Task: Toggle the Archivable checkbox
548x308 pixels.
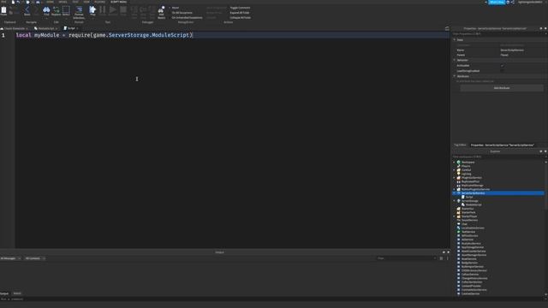Action: coord(503,66)
